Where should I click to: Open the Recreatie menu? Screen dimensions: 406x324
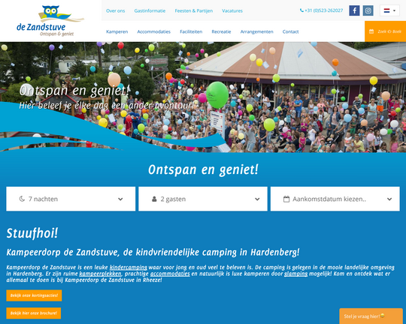tap(221, 31)
